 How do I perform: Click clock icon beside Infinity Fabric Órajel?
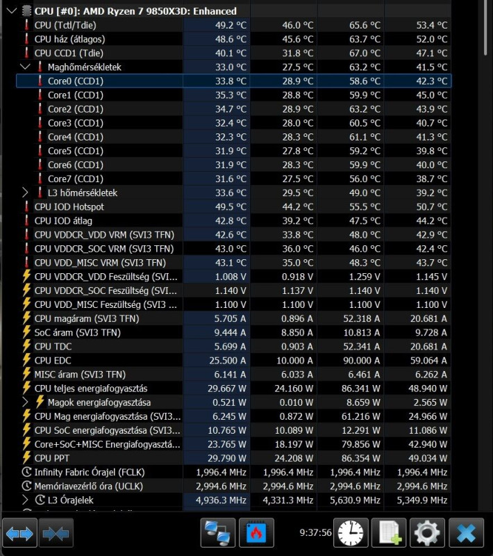coord(26,472)
